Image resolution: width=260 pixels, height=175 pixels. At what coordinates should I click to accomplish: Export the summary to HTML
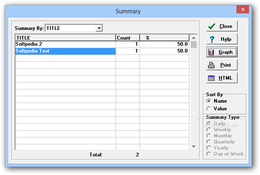pos(222,78)
